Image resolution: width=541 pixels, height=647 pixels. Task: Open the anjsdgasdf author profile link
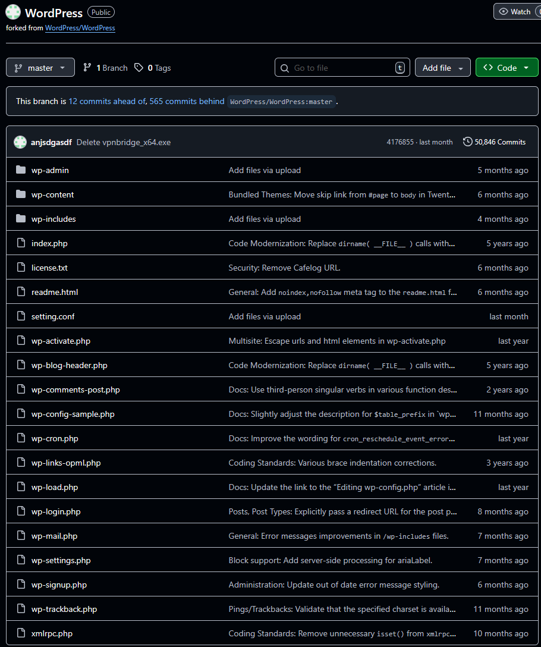pos(51,142)
